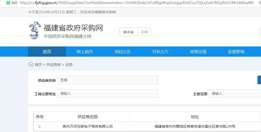This screenshot has width=261, height=132.
Task: Open the 监督管理 navigation tab
Action: click(236, 52)
